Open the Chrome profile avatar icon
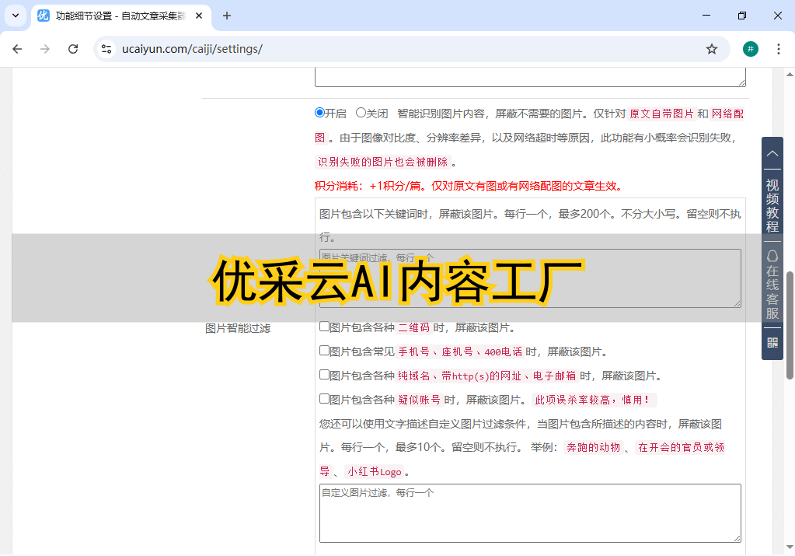795x556 pixels. [x=750, y=49]
